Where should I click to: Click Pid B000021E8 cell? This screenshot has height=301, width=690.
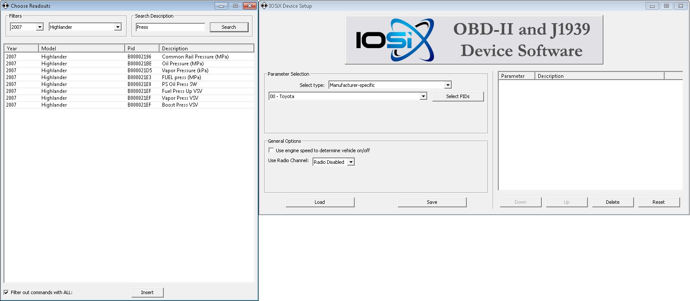[139, 84]
